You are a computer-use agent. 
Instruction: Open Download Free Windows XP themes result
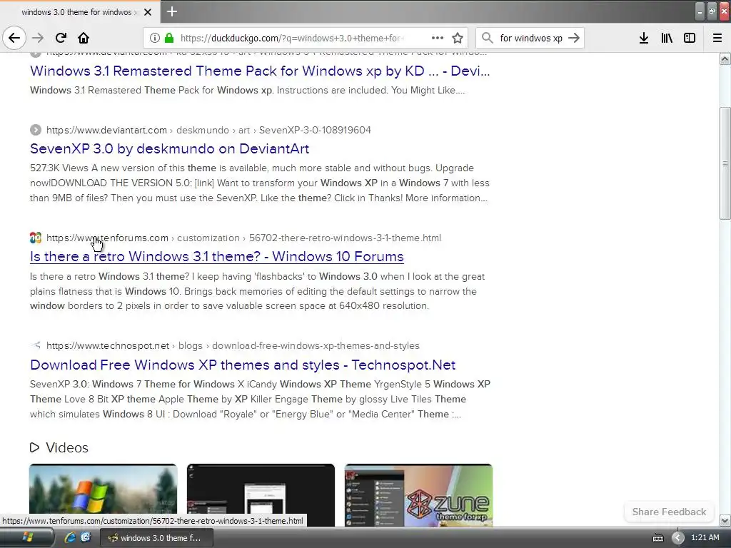tap(243, 365)
